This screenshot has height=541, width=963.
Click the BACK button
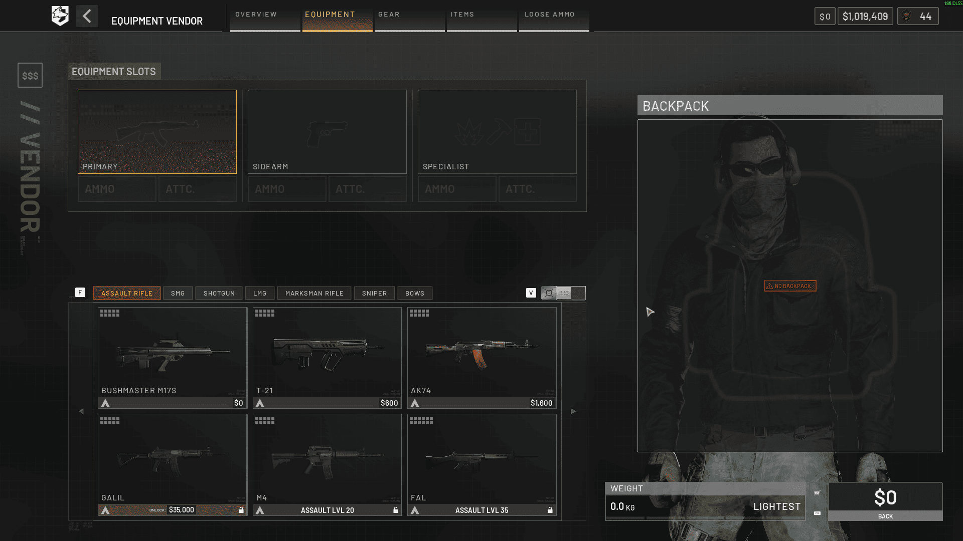point(885,516)
